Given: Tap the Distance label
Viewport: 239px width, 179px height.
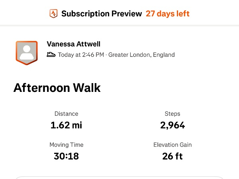Looking at the screenshot, I should click(x=66, y=114).
